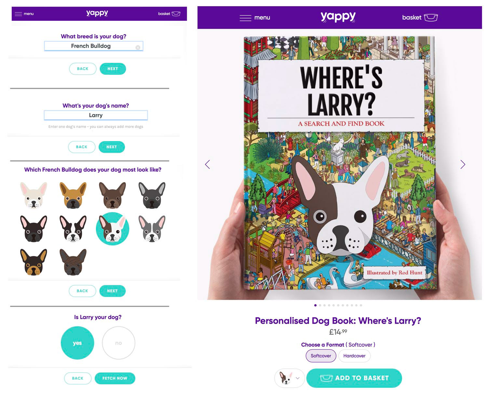Image resolution: width=488 pixels, height=399 pixels.
Task: Click the Add to Basket button
Action: pyautogui.click(x=354, y=378)
